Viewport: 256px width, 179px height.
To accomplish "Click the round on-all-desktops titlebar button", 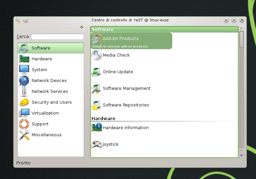I will click(x=26, y=20).
